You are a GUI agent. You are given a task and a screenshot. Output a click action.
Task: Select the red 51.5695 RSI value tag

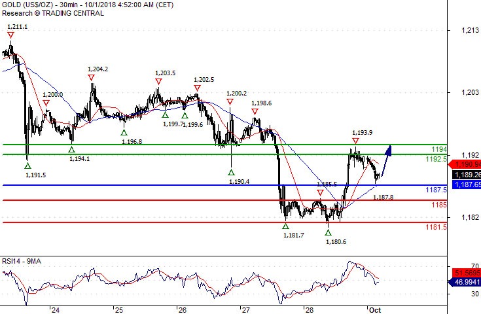pos(467,273)
